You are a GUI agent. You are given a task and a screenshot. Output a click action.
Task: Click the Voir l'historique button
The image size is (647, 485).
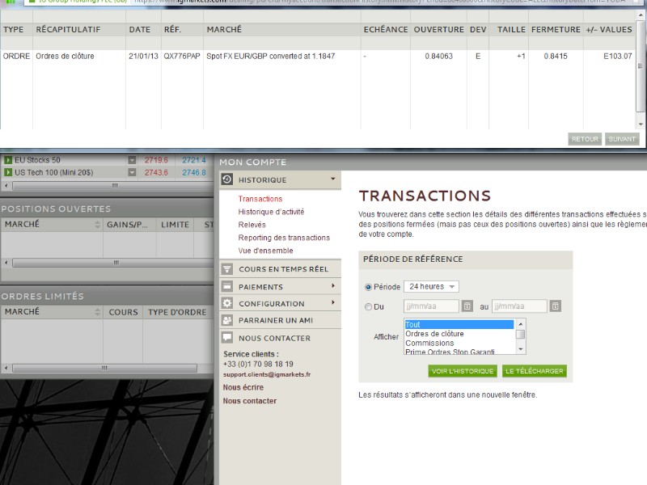463,371
